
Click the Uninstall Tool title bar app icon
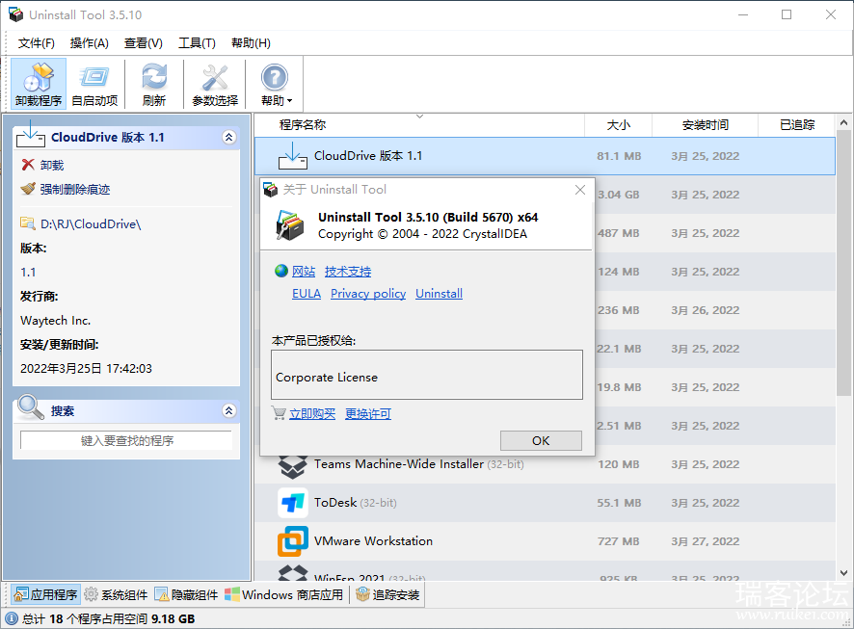tap(15, 14)
